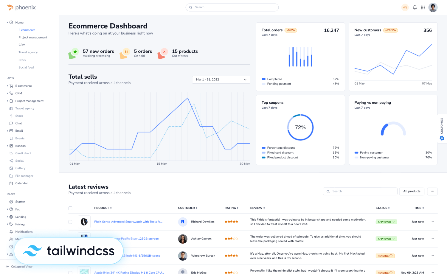Check the select-all reviews checkbox

click(70, 208)
